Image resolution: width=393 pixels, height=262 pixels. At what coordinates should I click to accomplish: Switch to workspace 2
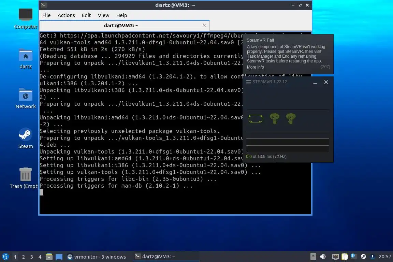coord(24,257)
